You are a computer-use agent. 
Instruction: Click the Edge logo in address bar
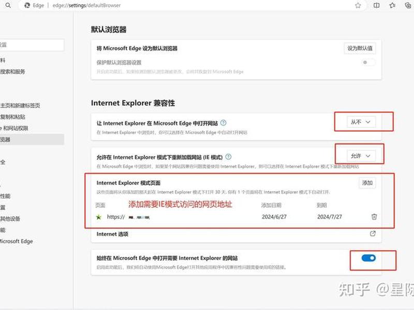pyautogui.click(x=27, y=5)
